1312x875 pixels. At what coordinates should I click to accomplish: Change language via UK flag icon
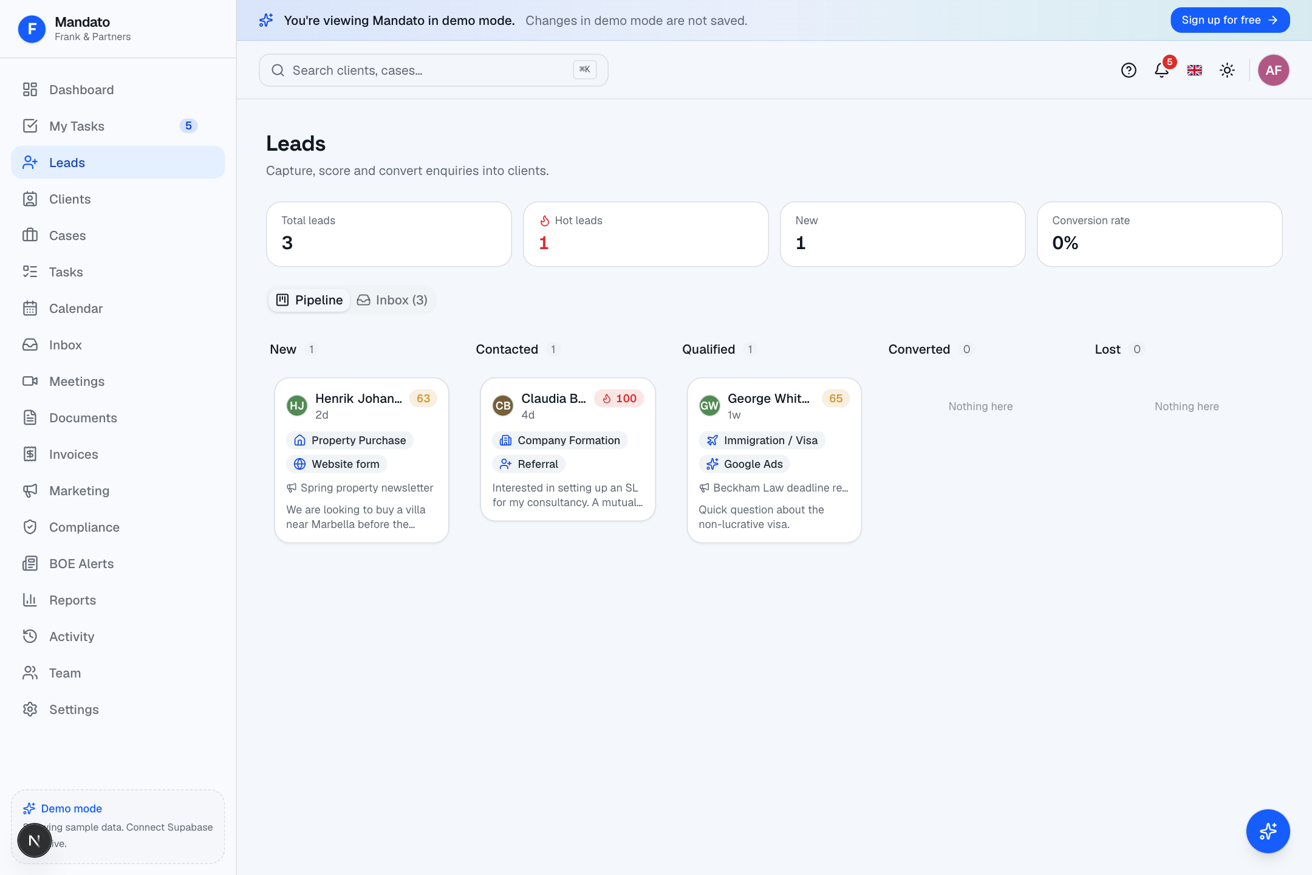coord(1195,70)
